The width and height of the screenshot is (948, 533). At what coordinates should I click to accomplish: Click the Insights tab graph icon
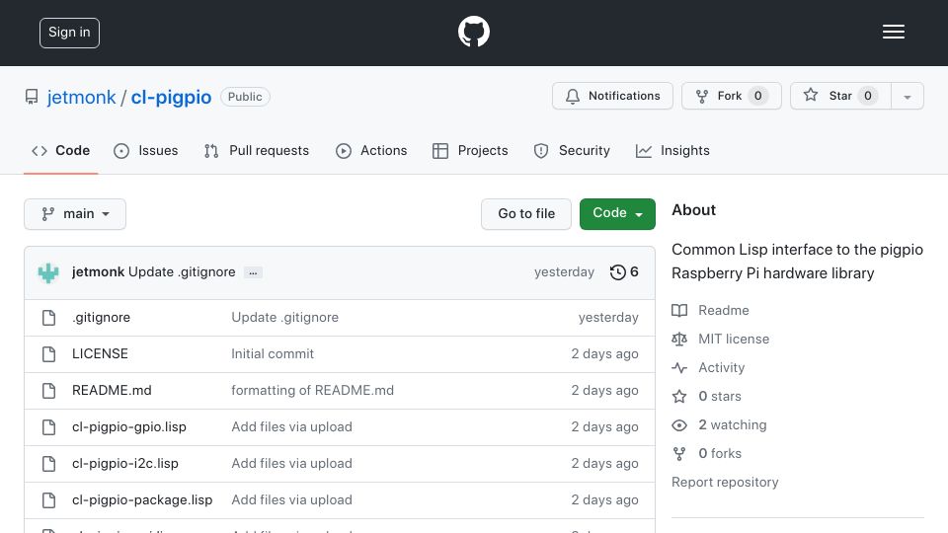(643, 151)
